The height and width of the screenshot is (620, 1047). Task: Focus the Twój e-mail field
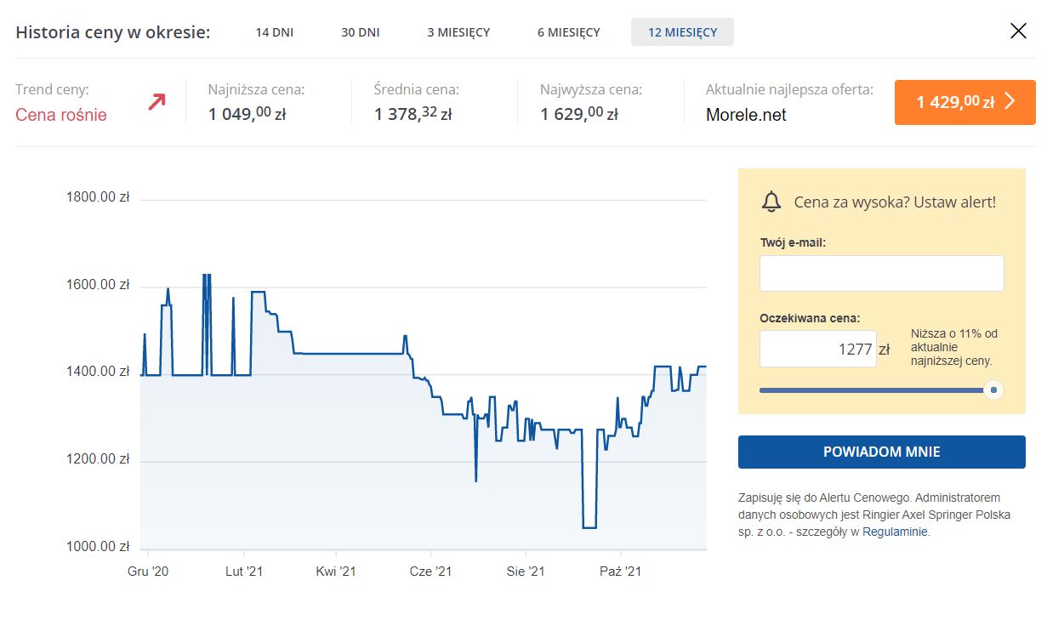point(881,274)
